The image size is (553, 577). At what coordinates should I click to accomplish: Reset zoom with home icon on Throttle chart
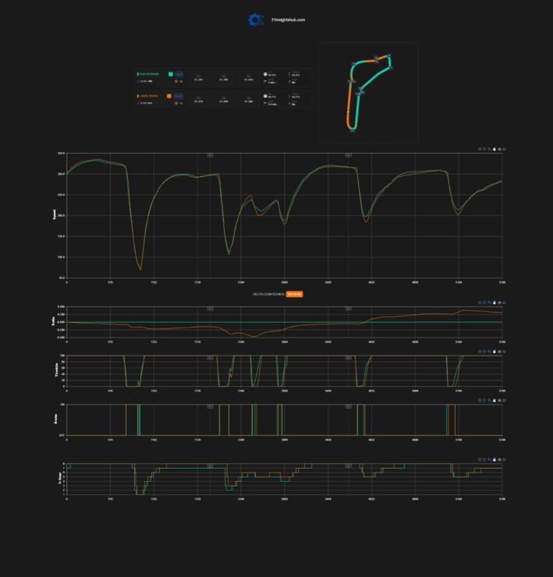click(499, 352)
